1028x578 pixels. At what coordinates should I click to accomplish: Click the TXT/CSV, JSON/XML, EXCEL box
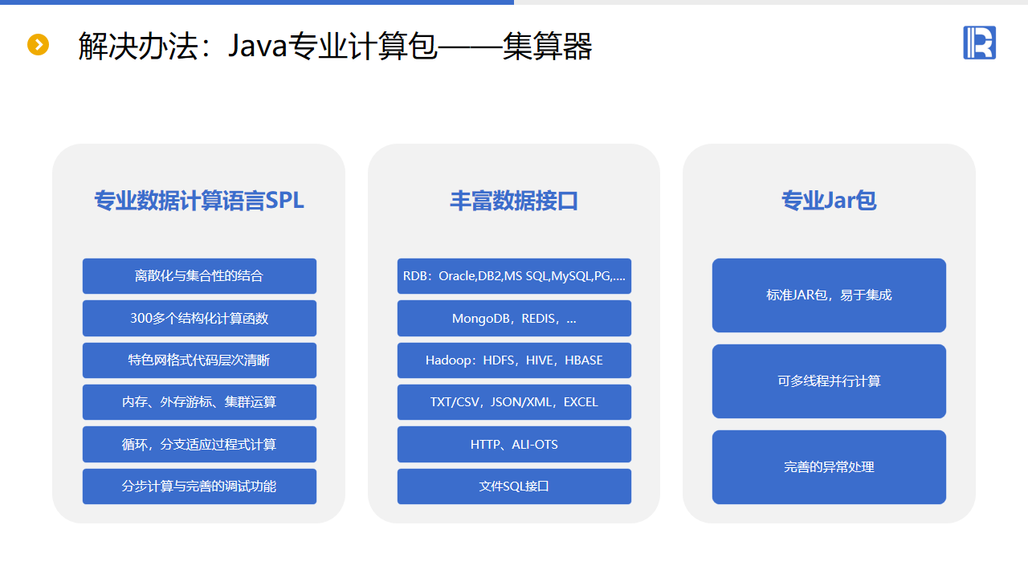pyautogui.click(x=514, y=402)
